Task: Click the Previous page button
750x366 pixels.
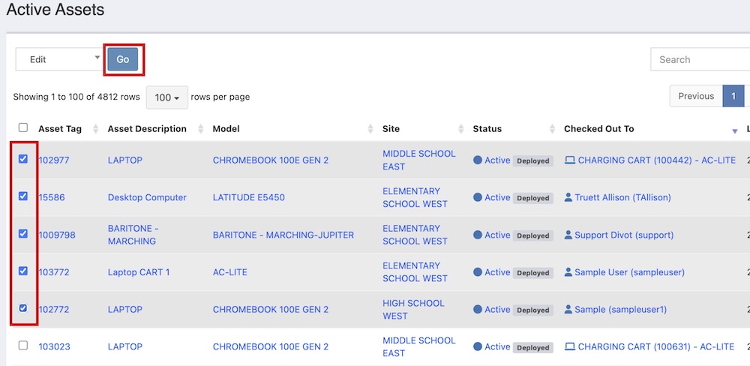Action: [695, 96]
